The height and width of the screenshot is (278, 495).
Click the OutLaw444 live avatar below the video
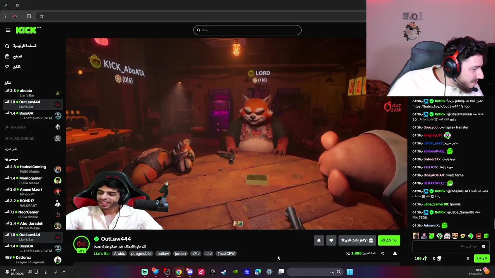[81, 244]
